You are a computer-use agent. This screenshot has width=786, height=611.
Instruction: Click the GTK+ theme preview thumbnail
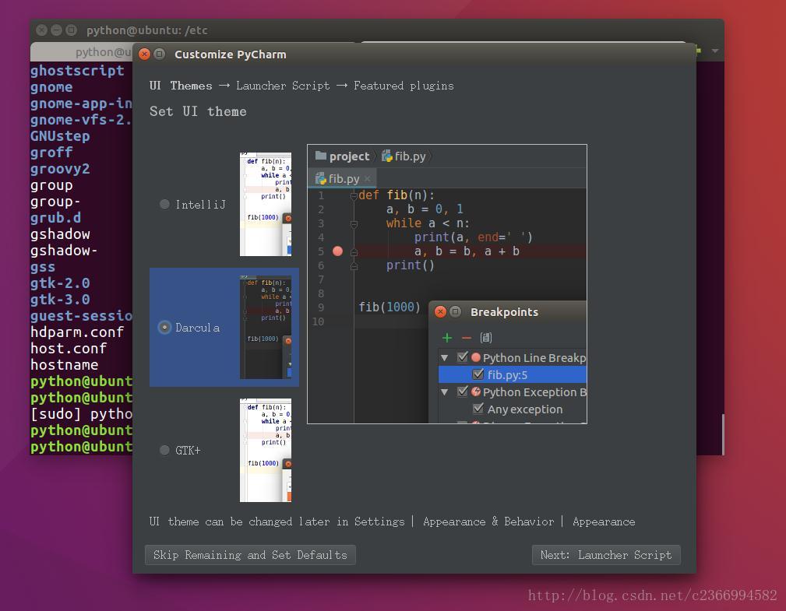click(266, 450)
